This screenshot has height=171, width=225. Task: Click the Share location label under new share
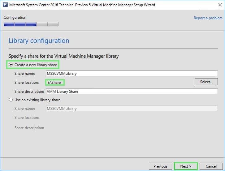point(27,83)
